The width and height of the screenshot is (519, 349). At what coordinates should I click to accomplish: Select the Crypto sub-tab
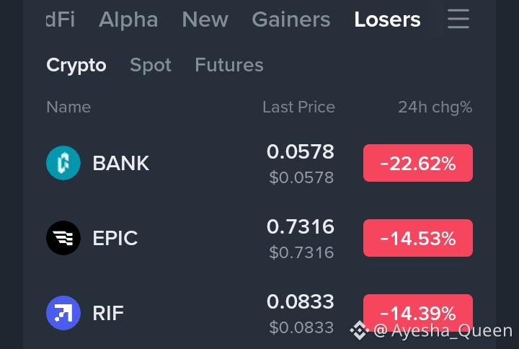(76, 65)
